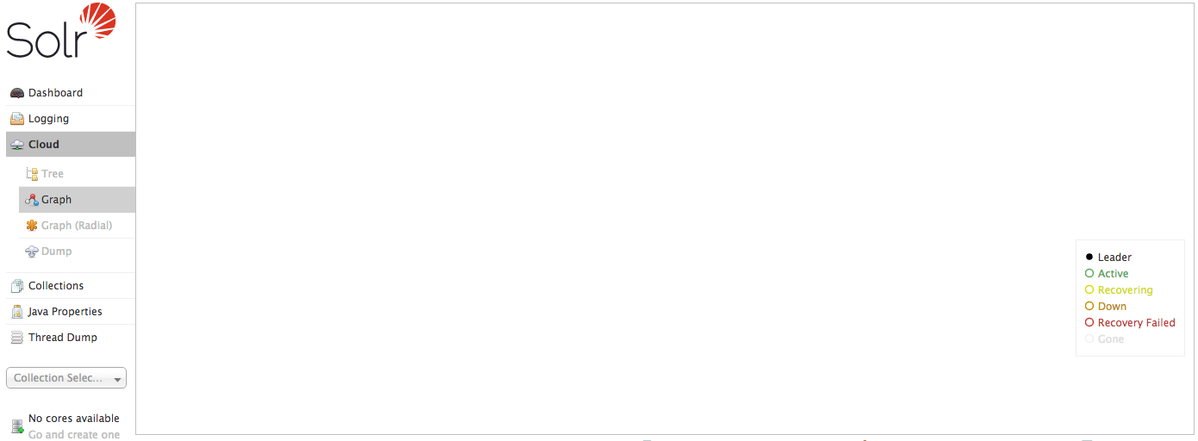Viewport: 1198px width, 441px height.
Task: Click the Solr logo
Action: pos(60,31)
